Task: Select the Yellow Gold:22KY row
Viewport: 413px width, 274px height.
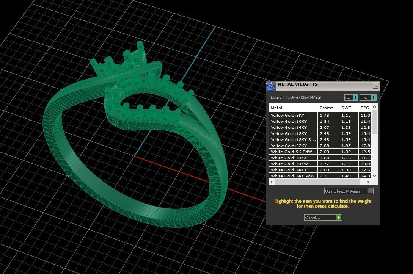Action: pos(320,146)
